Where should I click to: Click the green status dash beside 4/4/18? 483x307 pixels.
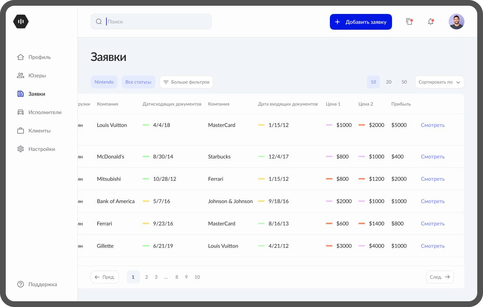pyautogui.click(x=146, y=125)
